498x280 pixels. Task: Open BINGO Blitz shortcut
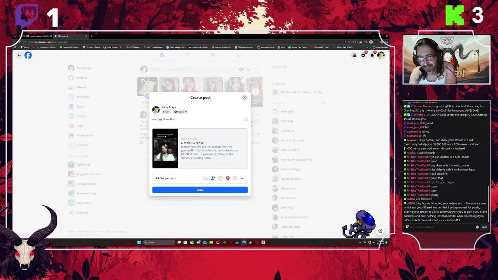(80, 203)
